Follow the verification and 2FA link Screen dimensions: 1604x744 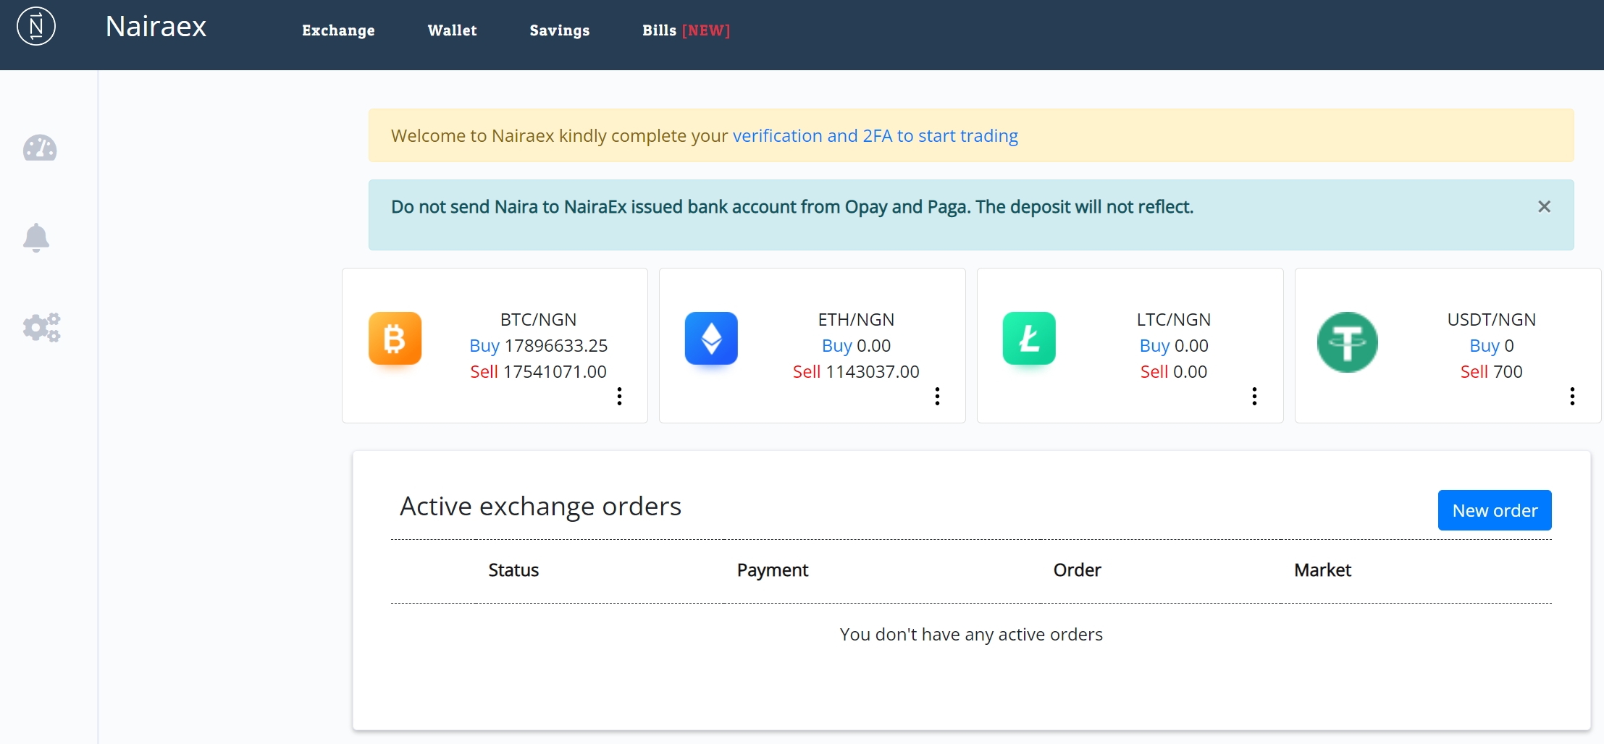click(x=875, y=136)
